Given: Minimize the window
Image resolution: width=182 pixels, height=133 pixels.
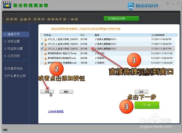Looking at the screenshot, I should click(x=173, y=4).
